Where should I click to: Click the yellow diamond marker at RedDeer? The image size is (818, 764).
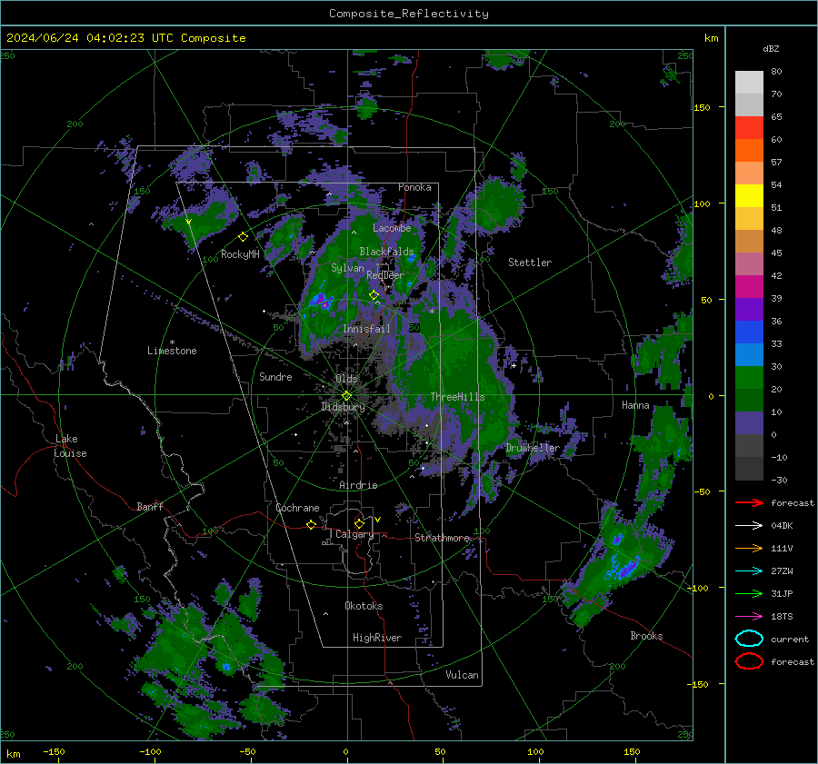click(x=374, y=295)
